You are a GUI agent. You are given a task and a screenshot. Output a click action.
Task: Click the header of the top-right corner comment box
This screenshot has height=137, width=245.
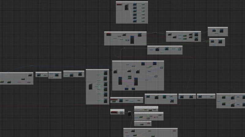(x=217, y=28)
